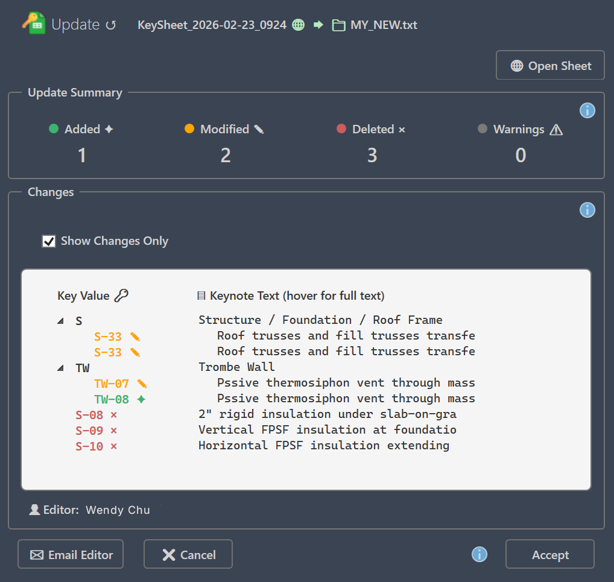This screenshot has width=614, height=582.
Task: Click the keynote app logo at top left
Action: 34,24
